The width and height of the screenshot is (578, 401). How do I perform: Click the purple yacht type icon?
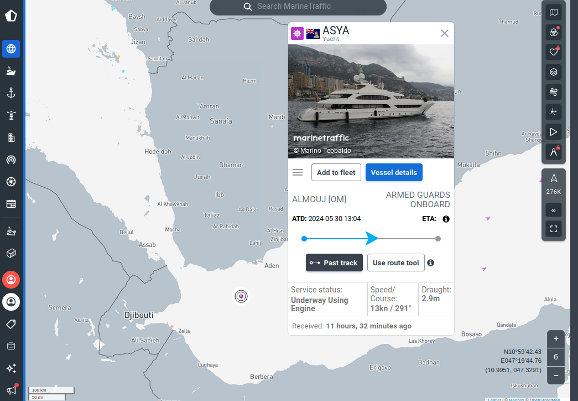coord(297,34)
